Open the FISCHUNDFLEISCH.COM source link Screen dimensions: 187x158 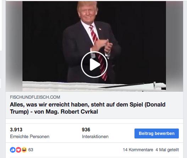click(35, 97)
